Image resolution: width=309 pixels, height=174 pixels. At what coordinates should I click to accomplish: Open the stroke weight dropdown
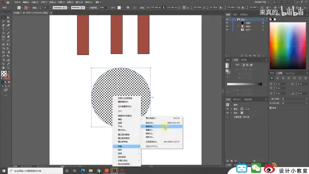(x=50, y=8)
